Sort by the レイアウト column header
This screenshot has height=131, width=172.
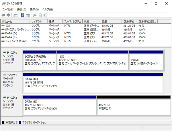(39, 21)
